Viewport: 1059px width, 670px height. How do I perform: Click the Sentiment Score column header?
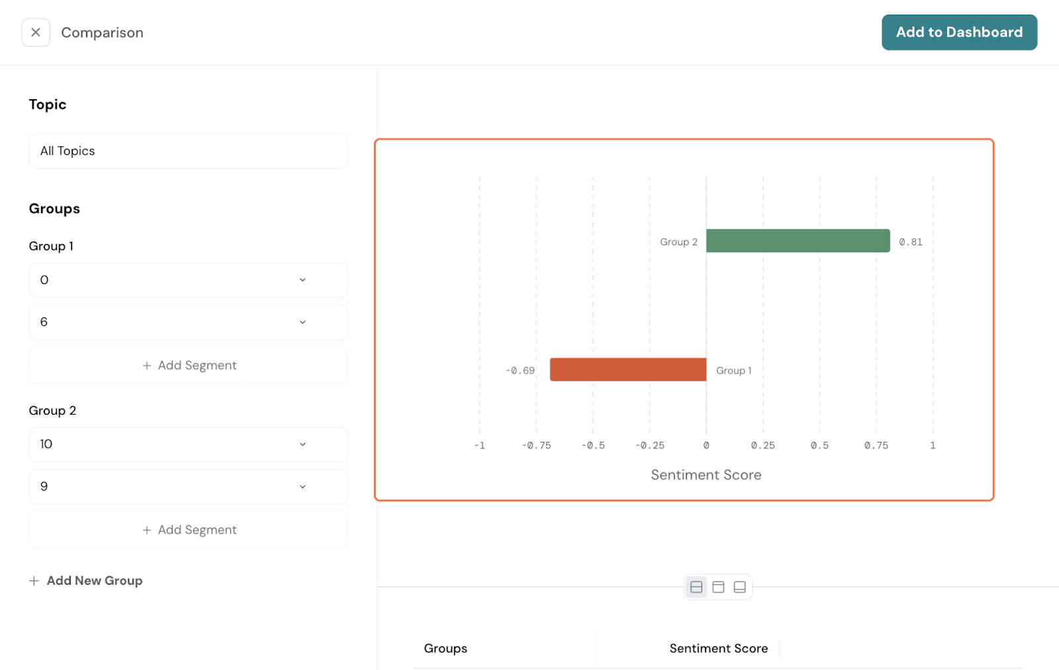pos(718,649)
